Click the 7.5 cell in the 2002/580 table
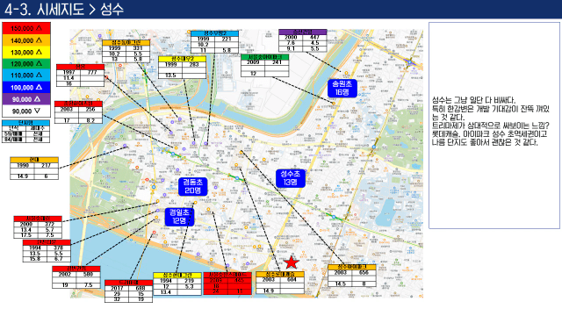The height and width of the screenshot is (316, 562). (x=88, y=285)
